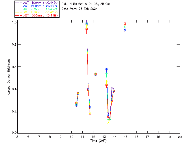Click the y-axis tick label 0.6
Screen dimensions: 185x148
click(14, 67)
